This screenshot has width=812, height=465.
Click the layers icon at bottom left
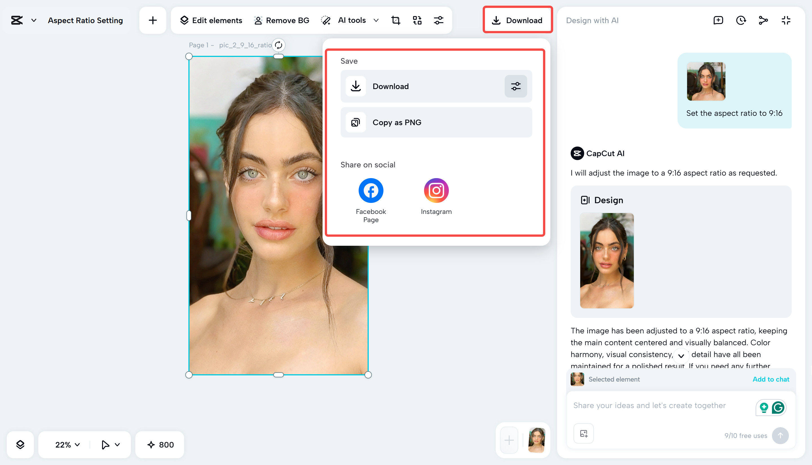coord(20,444)
